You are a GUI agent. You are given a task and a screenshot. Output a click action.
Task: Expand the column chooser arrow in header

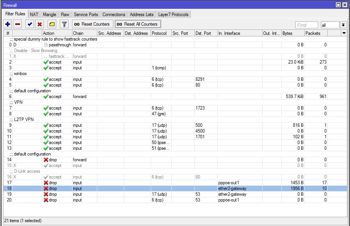pos(344,33)
